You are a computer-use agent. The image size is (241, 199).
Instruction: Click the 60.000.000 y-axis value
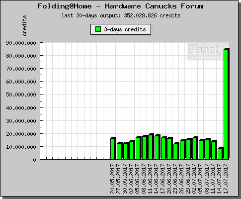[21, 82]
